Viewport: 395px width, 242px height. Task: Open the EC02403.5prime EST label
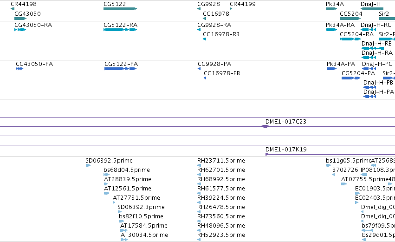375,198
